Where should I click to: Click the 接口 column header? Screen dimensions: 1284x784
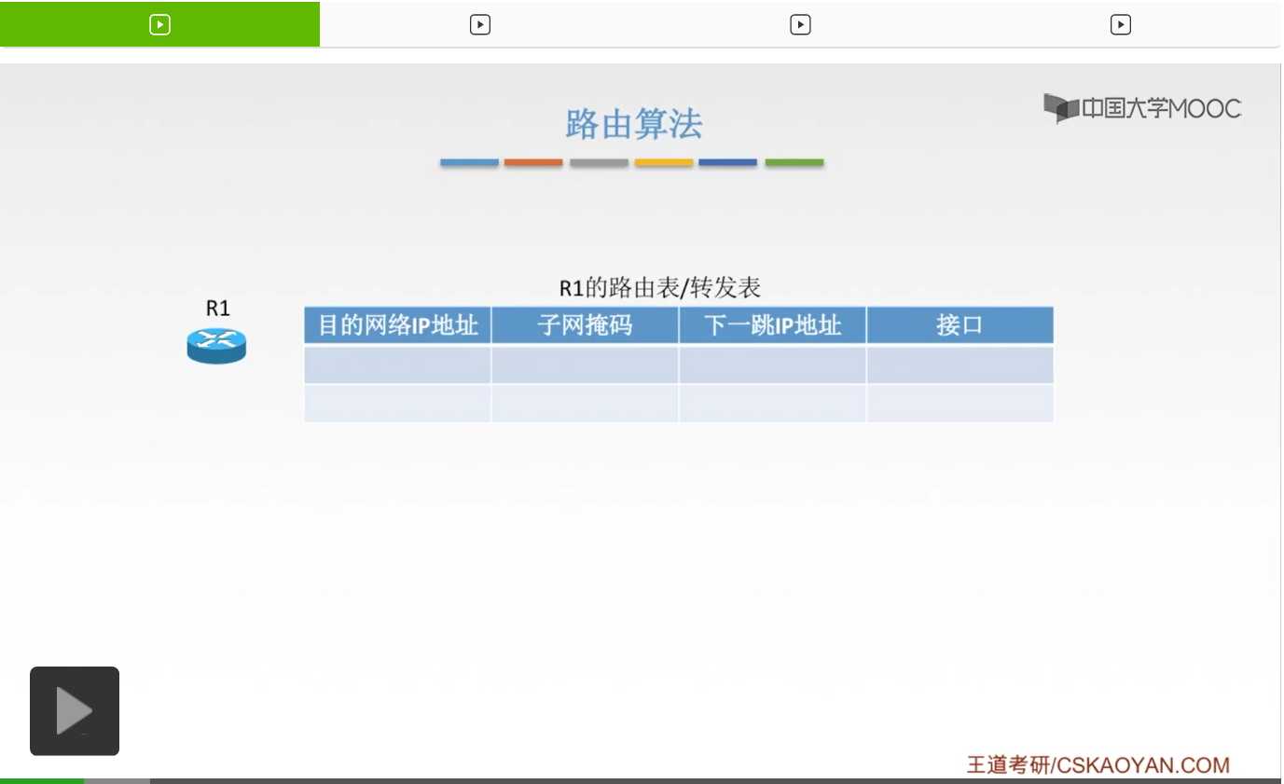[960, 325]
